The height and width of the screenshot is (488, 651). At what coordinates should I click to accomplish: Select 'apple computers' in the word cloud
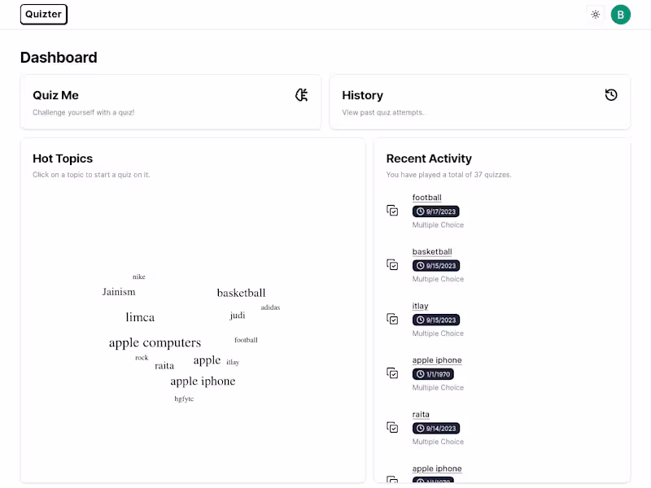click(155, 342)
